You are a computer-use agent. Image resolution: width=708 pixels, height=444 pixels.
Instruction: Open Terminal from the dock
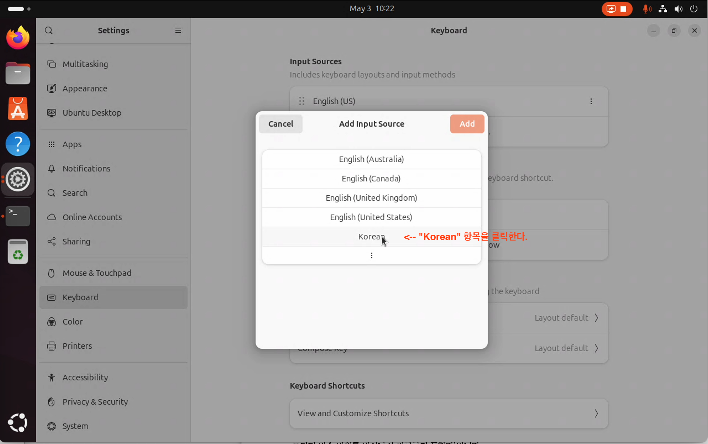point(18,216)
